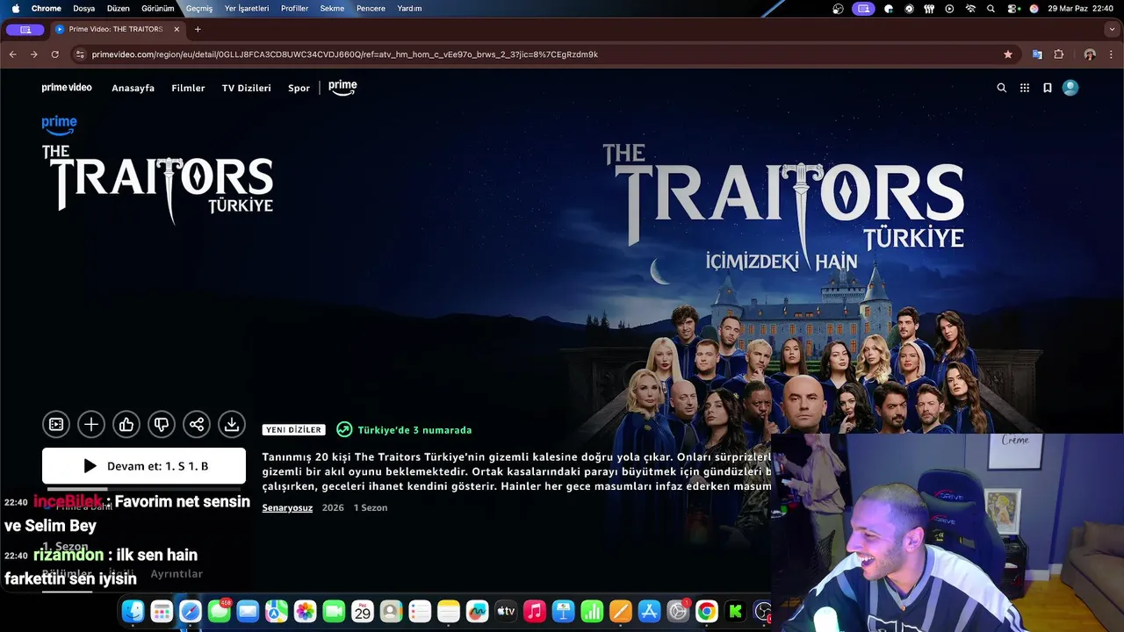Open the Profiller menu

pyautogui.click(x=295, y=9)
